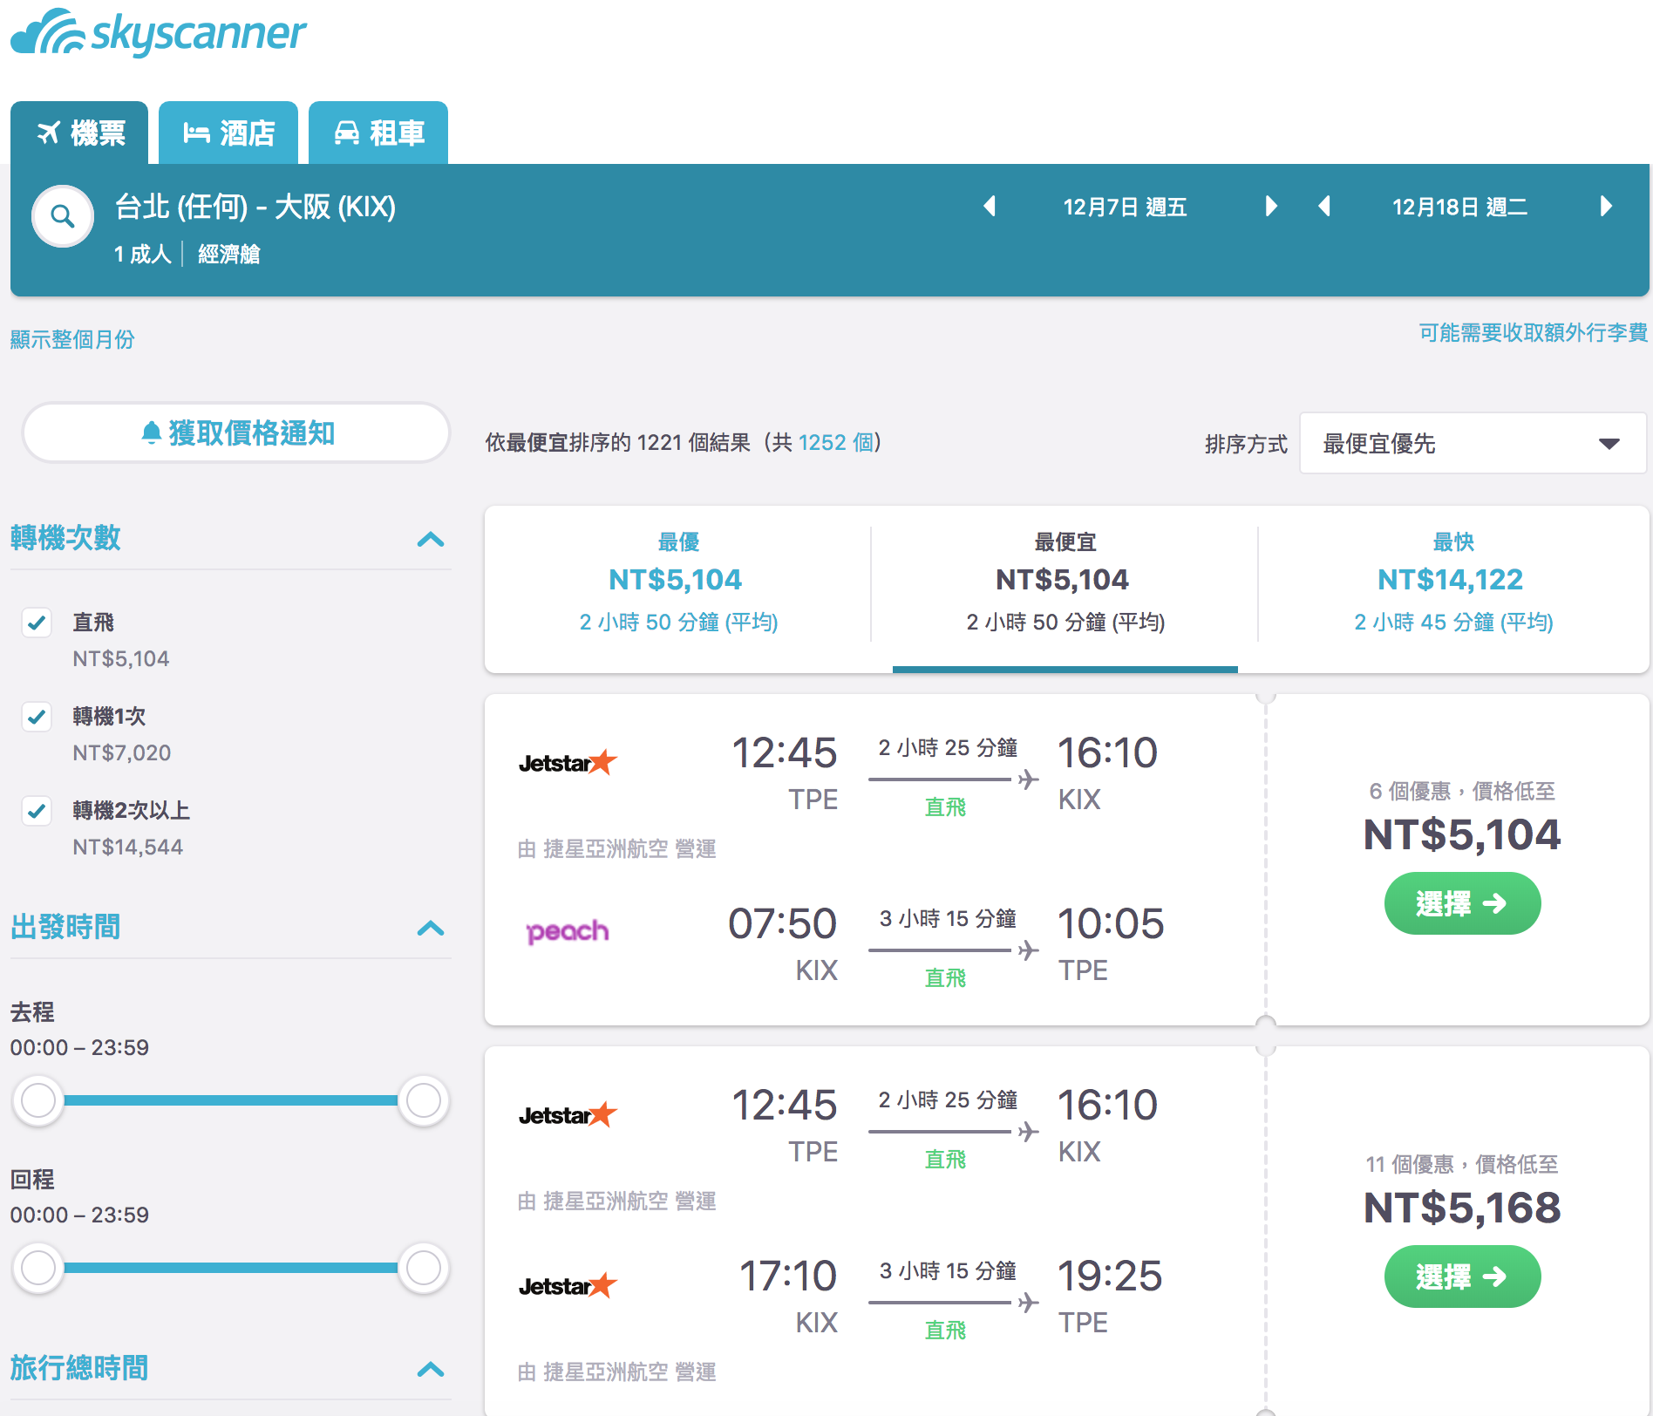Click left handle of 去程 time slider
The image size is (1653, 1416).
[38, 1100]
